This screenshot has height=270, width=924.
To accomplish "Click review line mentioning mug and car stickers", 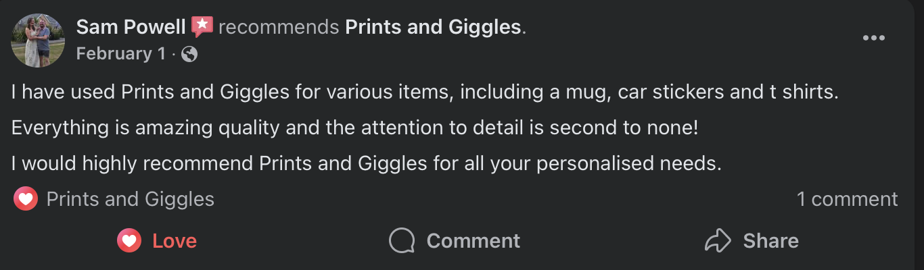I will click(425, 92).
